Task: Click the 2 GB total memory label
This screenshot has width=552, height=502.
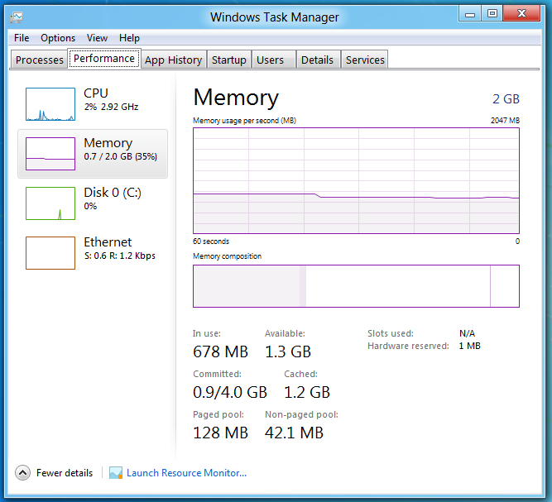Action: [506, 99]
